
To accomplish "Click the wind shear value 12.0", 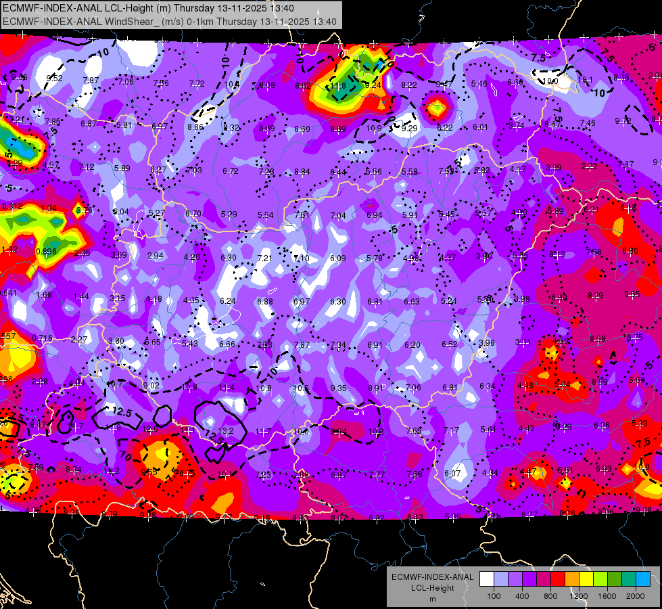I will click(x=150, y=429).
